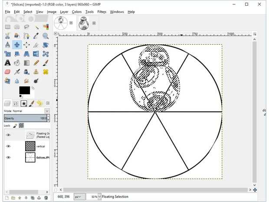Open the Colors menu
This screenshot has width=269, height=202.
pyautogui.click(x=76, y=12)
